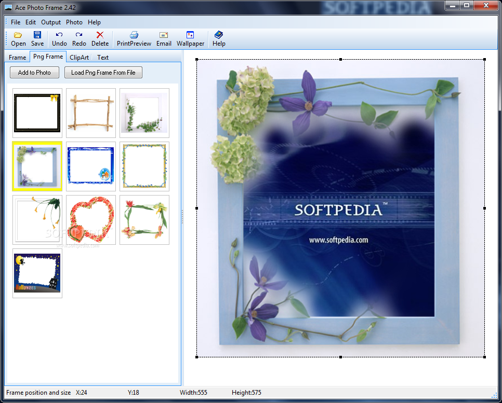Click the top-left resize handle of frame
502x403 pixels.
pyautogui.click(x=196, y=60)
